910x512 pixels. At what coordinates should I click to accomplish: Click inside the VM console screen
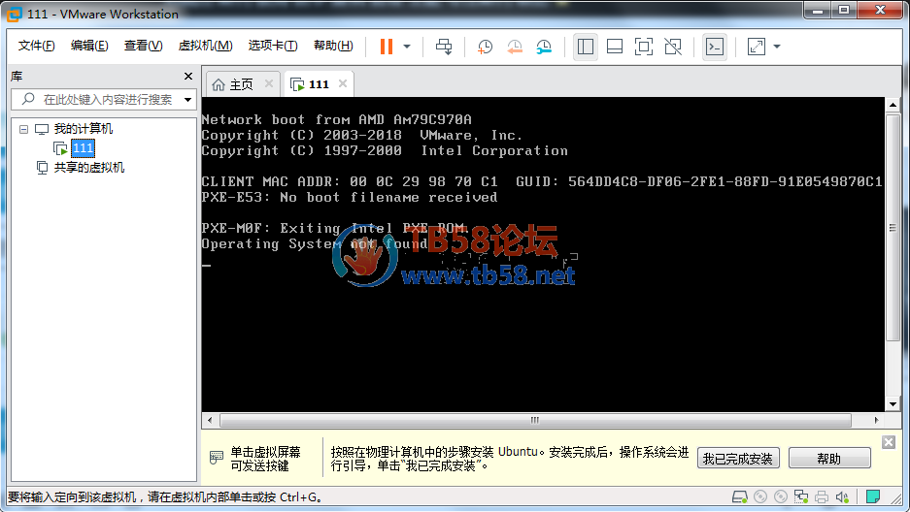click(543, 254)
